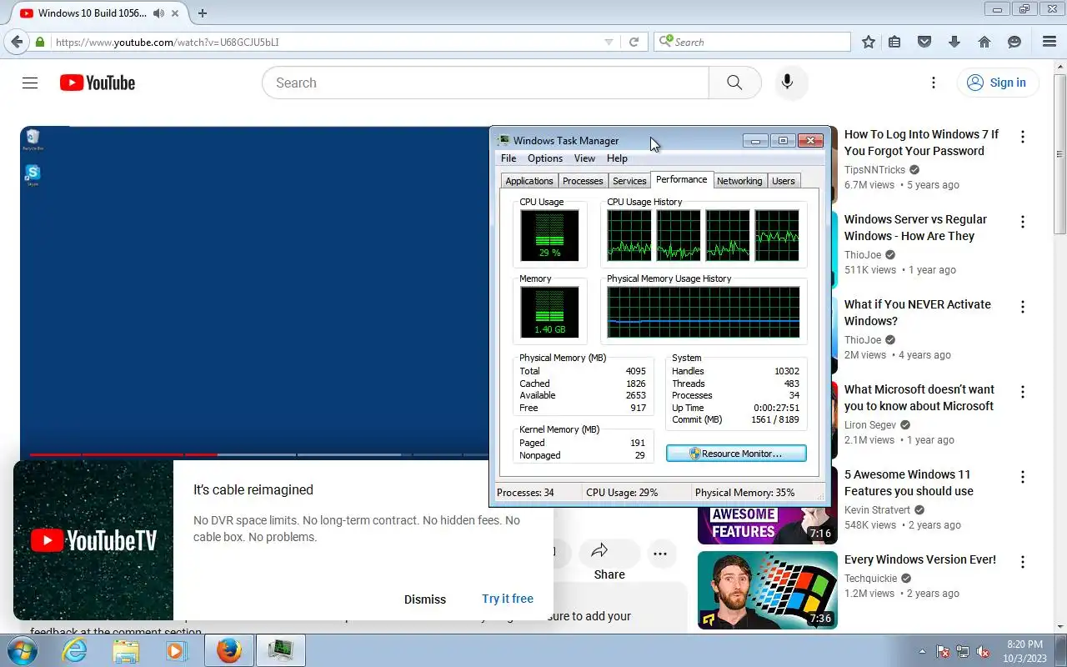Viewport: 1067px width, 667px height.
Task: Open Task Manager File menu
Action: pos(508,158)
